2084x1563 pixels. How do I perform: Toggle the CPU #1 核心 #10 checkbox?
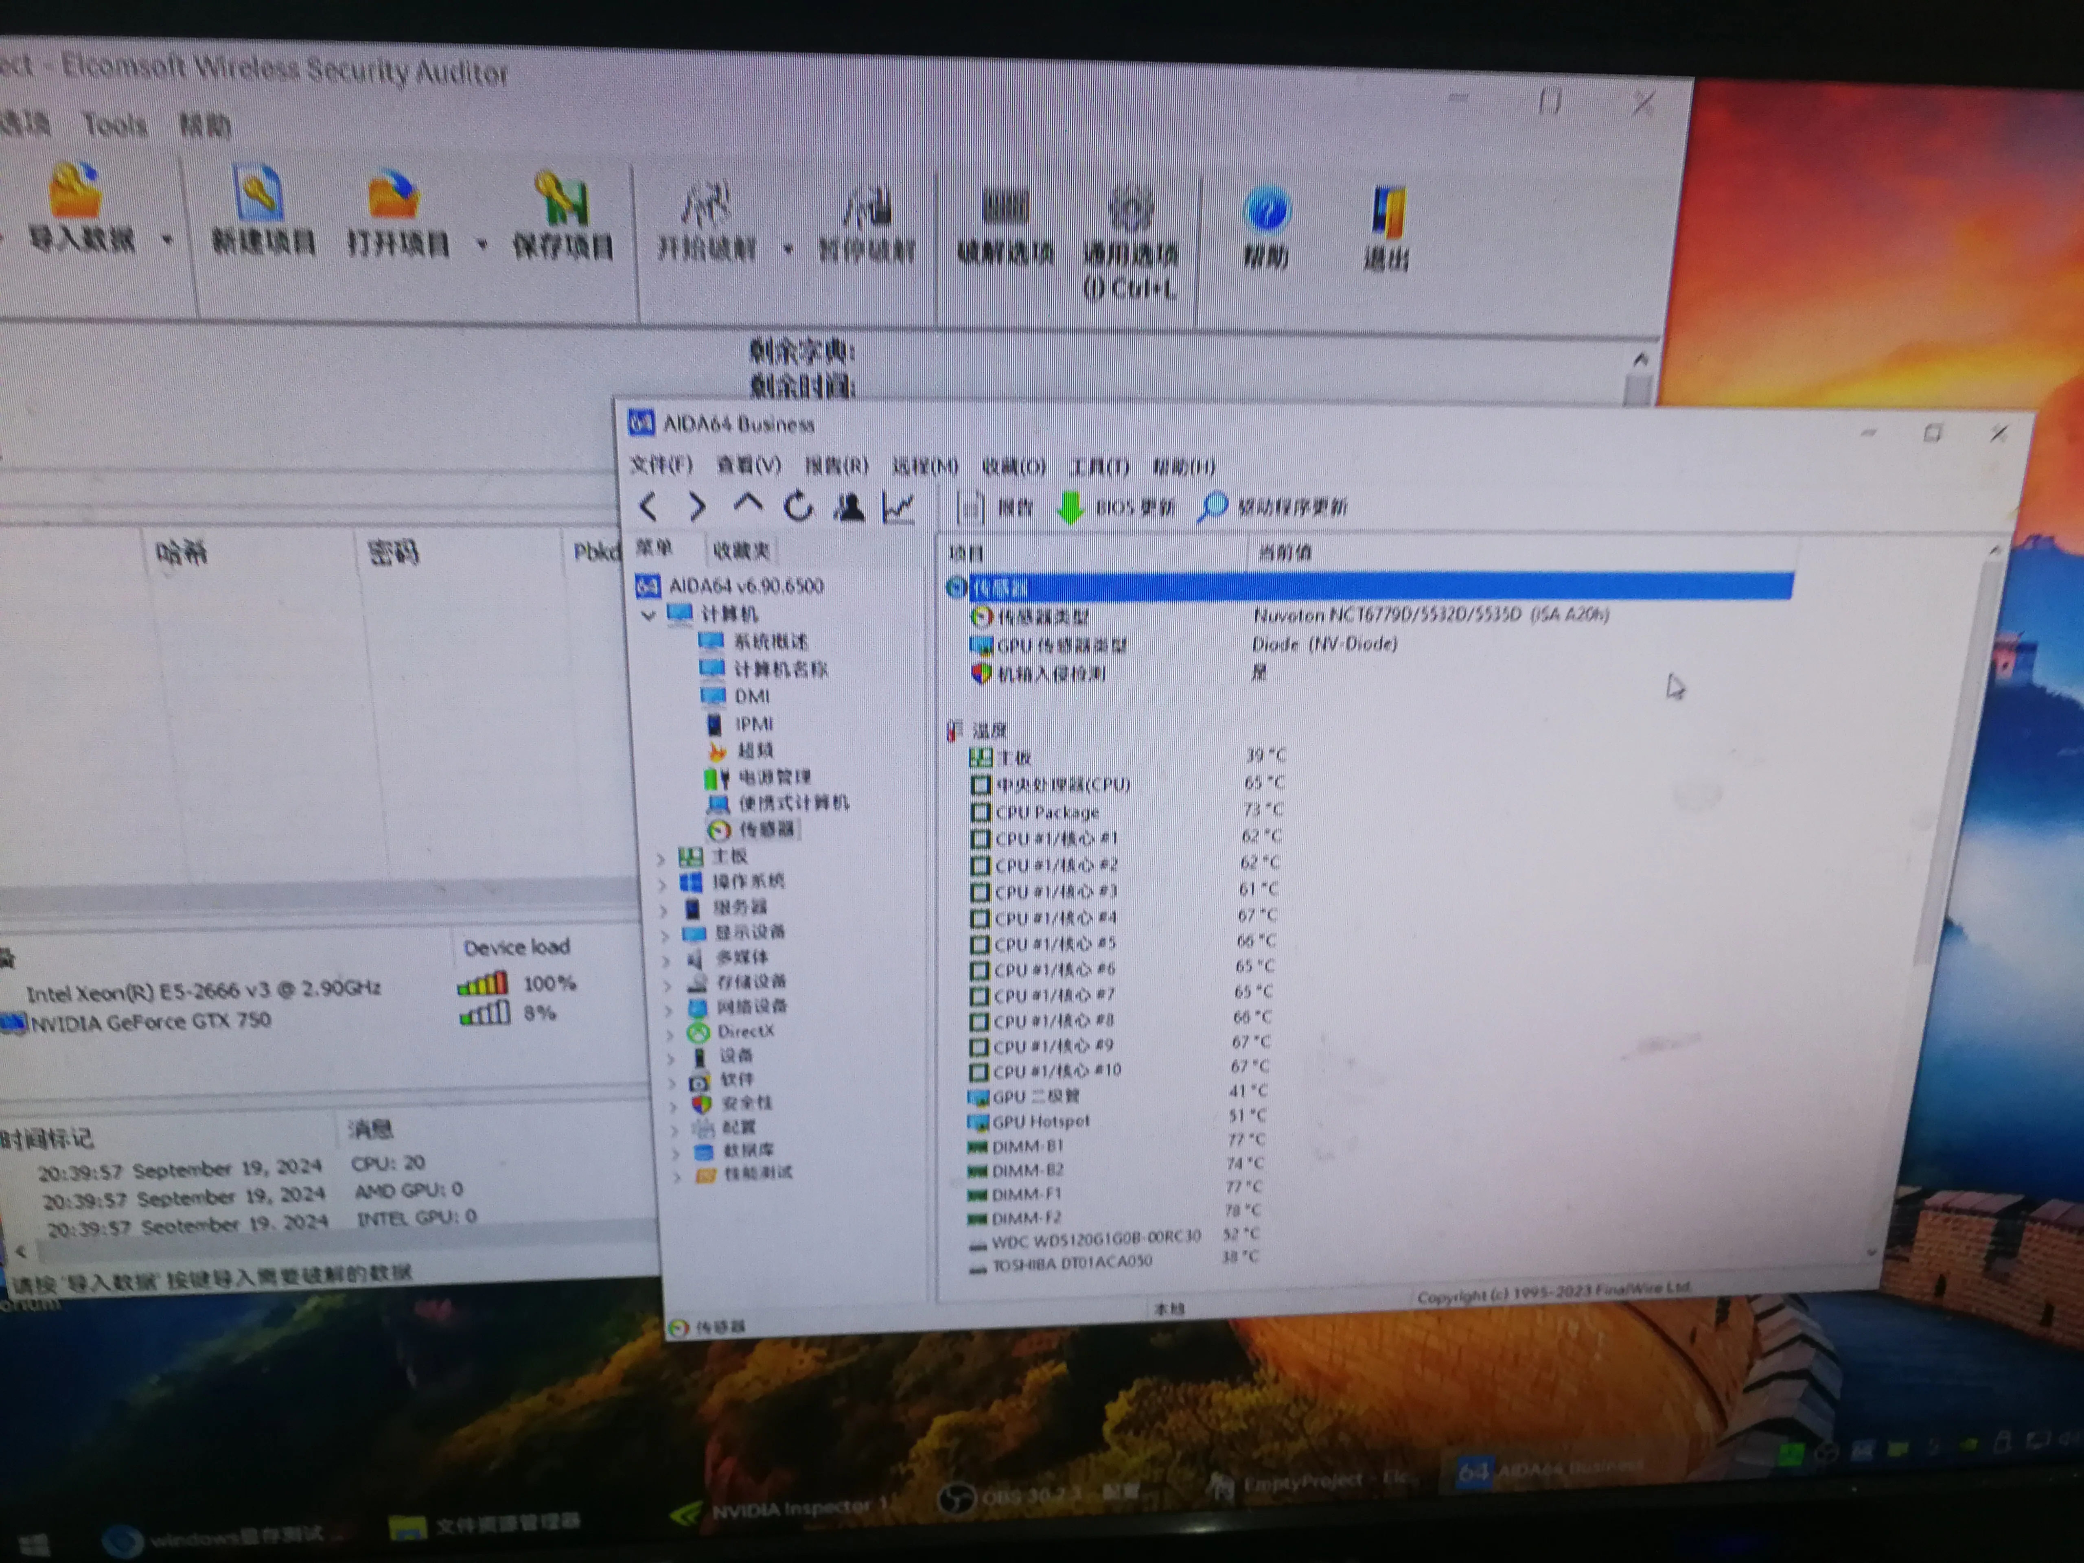(978, 1071)
